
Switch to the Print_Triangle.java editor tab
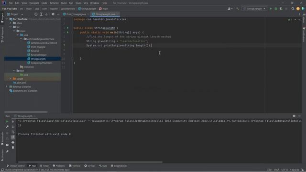[76, 14]
